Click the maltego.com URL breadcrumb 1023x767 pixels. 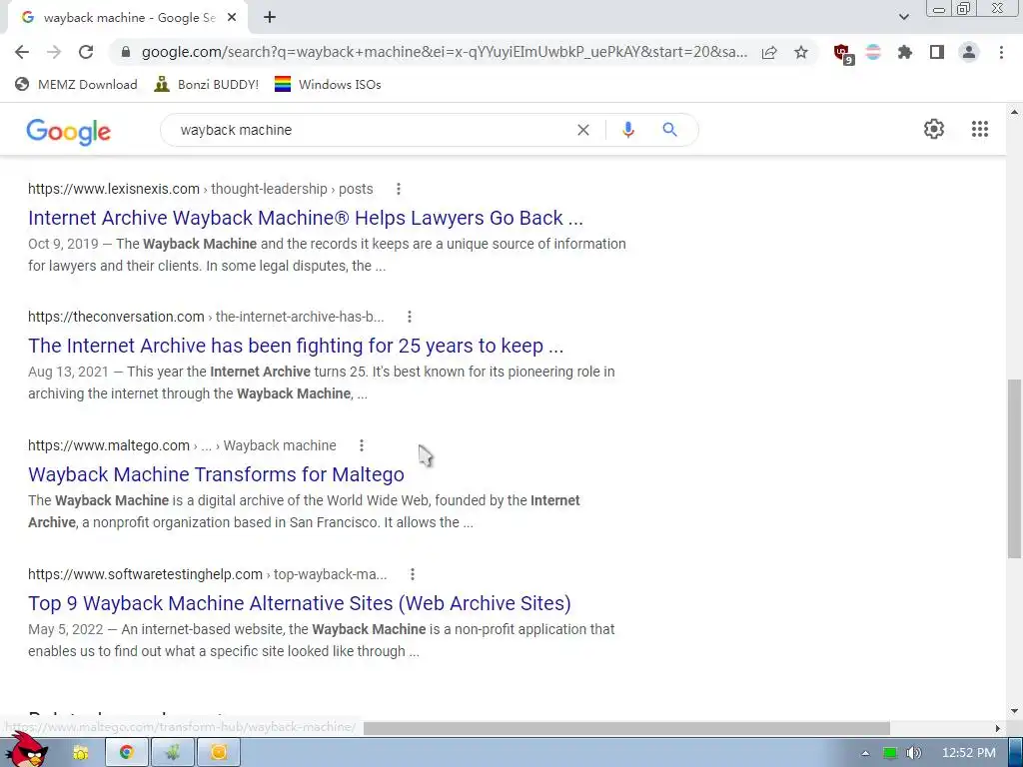click(182, 445)
